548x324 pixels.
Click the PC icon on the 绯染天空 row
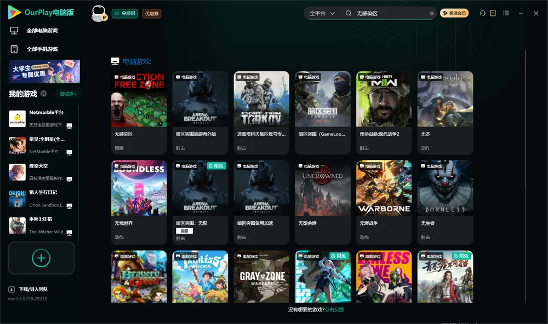70,180
